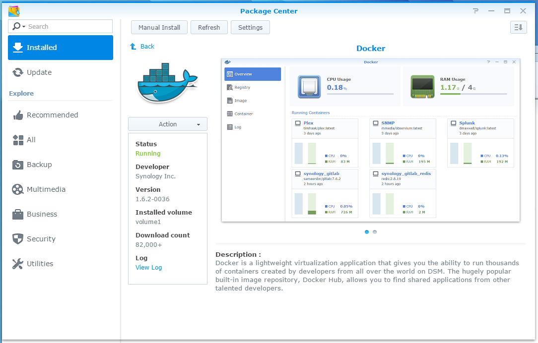
Task: Open the View Log link
Action: (149, 267)
